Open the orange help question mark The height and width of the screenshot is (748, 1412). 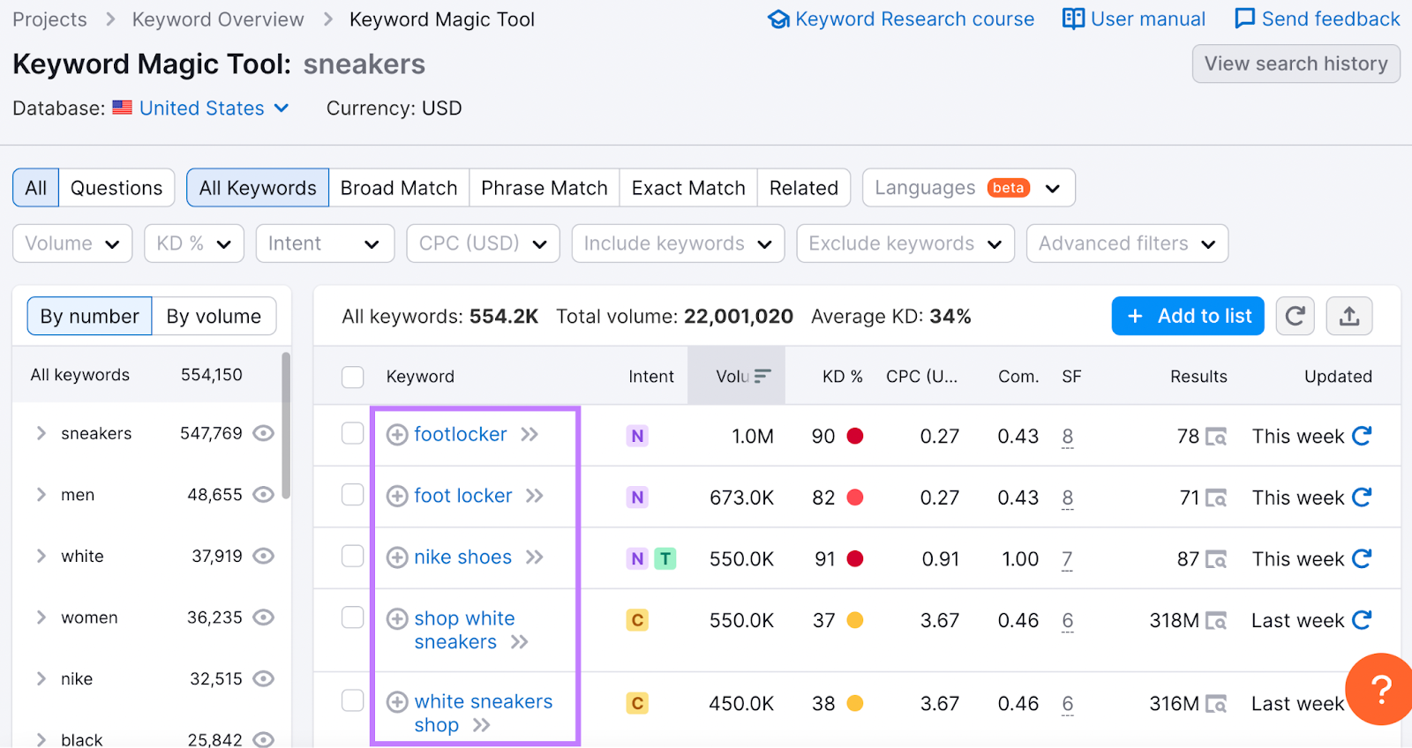[x=1381, y=689]
